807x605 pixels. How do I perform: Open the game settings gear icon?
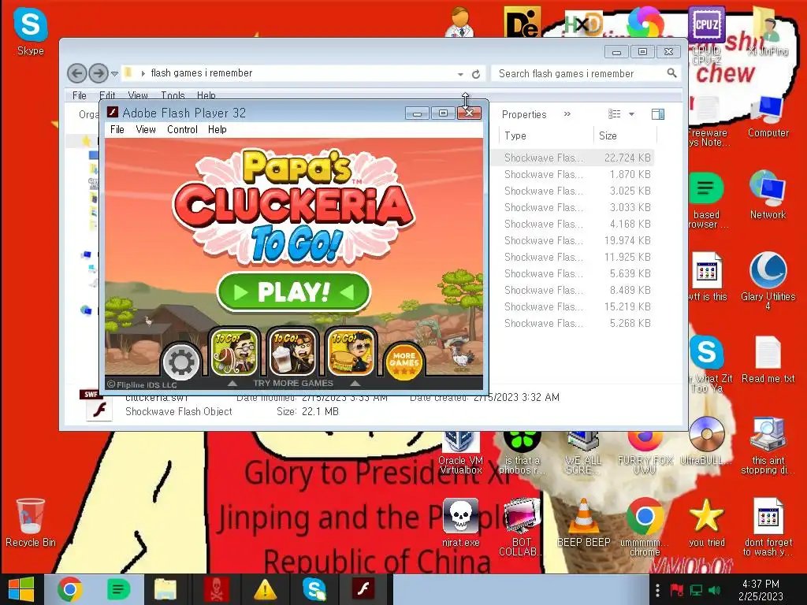coord(180,362)
